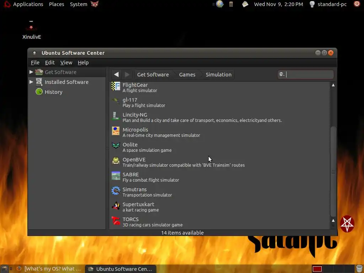Click the green History clock icon
Screen dimensions: 364x273
point(39,92)
